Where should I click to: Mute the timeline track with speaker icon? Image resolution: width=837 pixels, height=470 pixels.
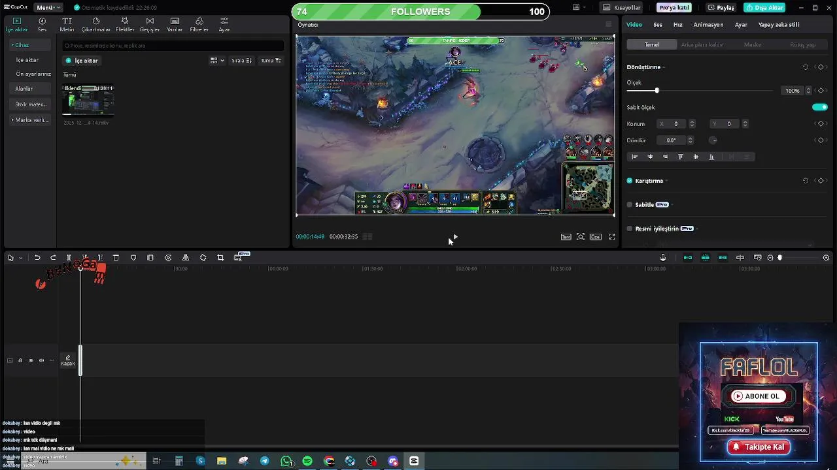41,360
